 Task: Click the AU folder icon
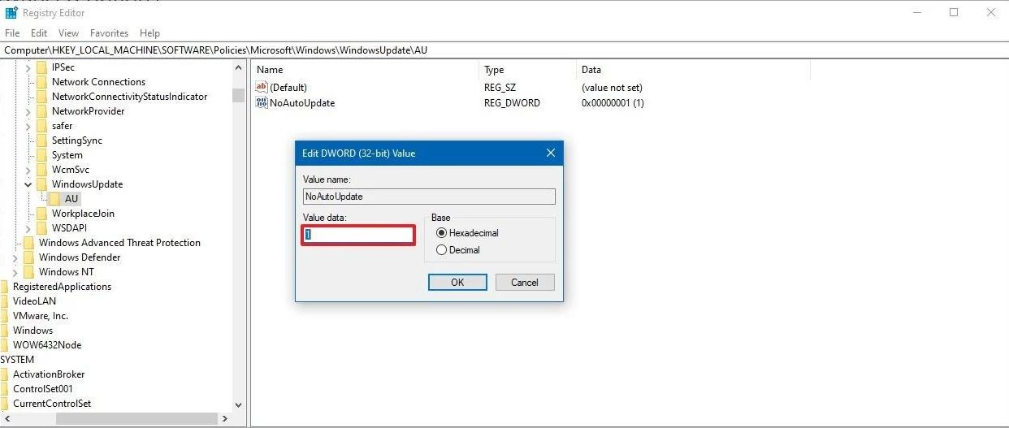pyautogui.click(x=55, y=199)
